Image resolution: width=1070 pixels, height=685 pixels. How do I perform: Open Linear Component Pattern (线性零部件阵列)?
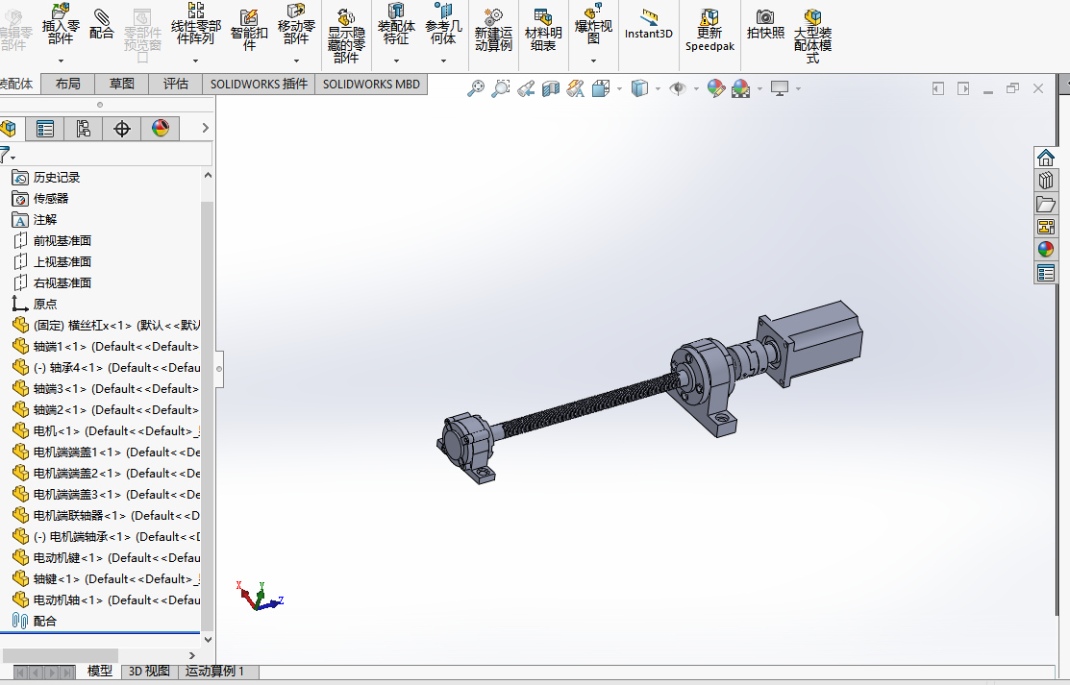[196, 25]
